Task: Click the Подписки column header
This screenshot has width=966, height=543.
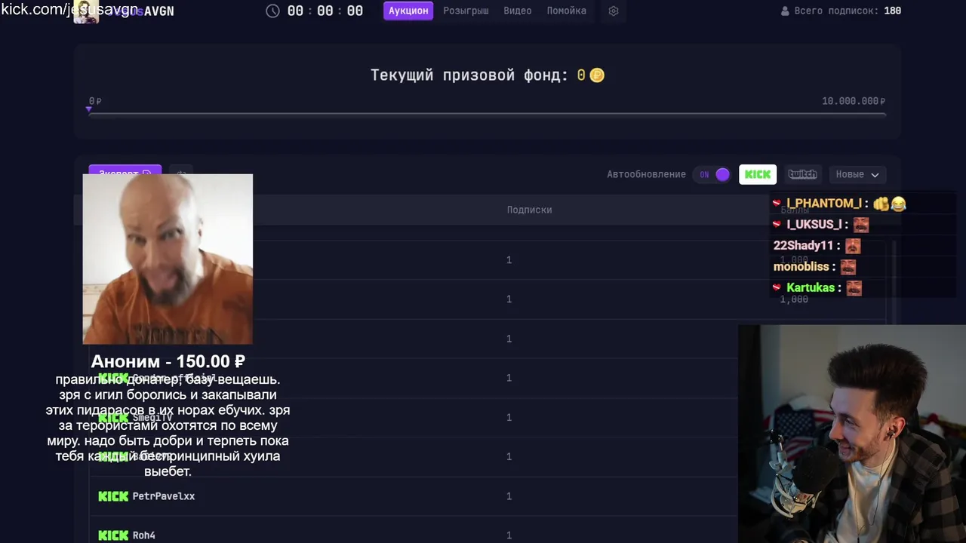Action: 529,210
